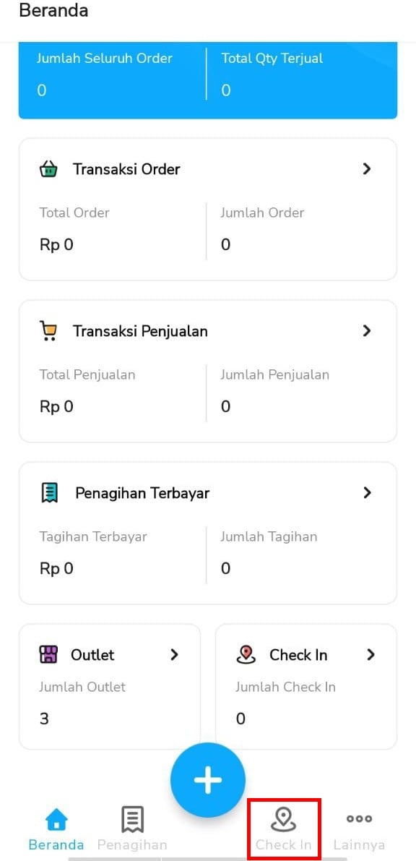Expand Transaksi Order with its chevron arrow

coord(367,169)
